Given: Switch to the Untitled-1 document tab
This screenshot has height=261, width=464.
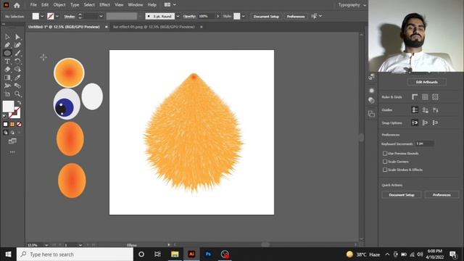Looking at the screenshot, I should pos(64,27).
